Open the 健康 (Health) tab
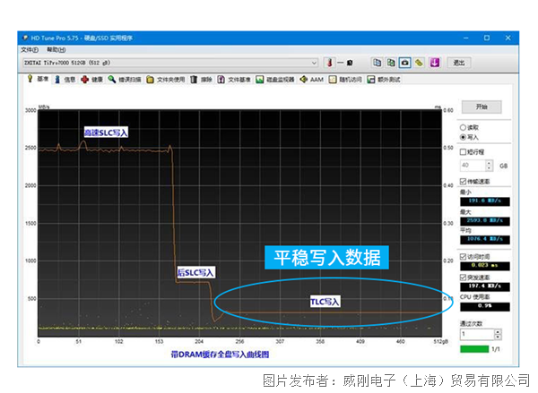 coord(91,79)
